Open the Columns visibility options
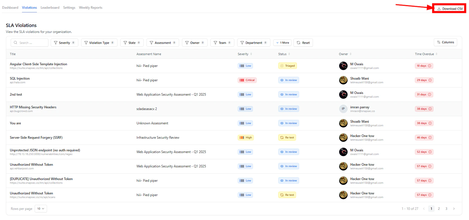The image size is (469, 220). [x=445, y=42]
